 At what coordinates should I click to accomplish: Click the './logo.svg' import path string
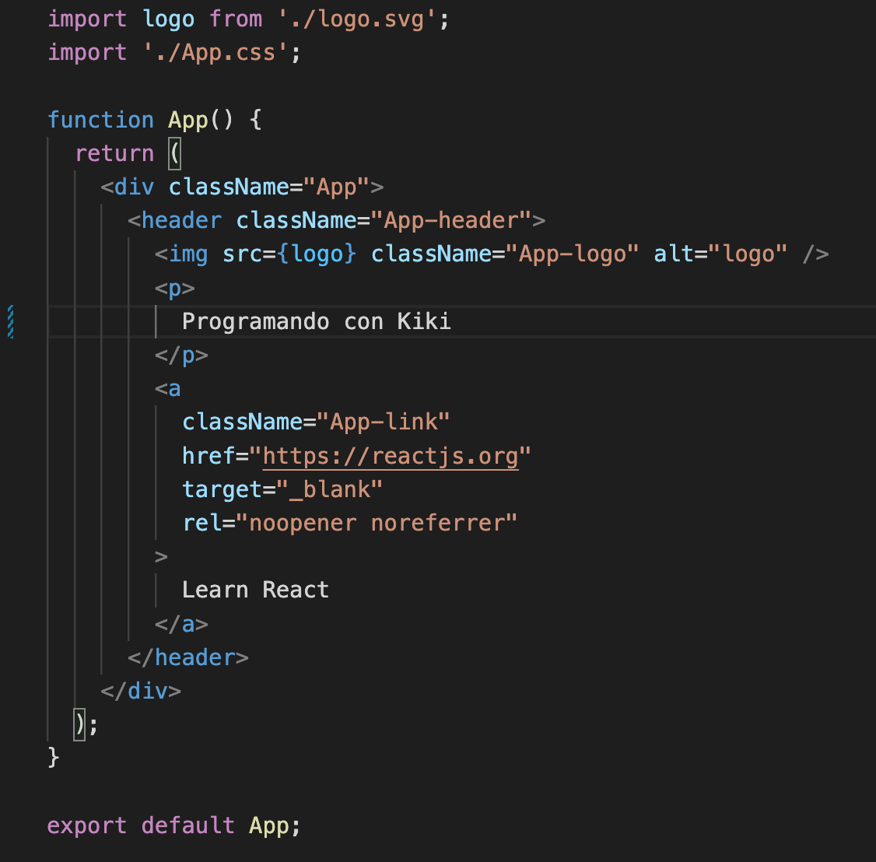(357, 19)
